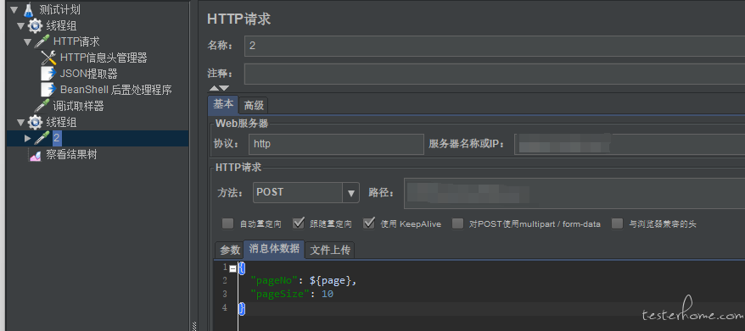Image resolution: width=745 pixels, height=331 pixels.
Task: Click the HTTP请求 pipette icon in tree
Action: click(42, 41)
